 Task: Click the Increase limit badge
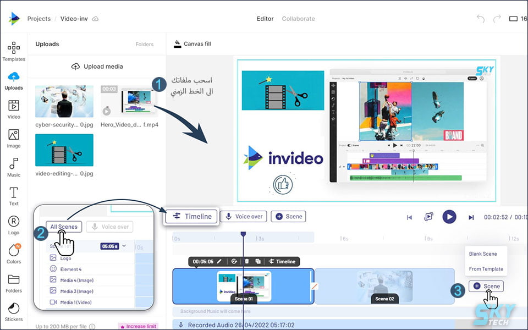pyautogui.click(x=139, y=326)
